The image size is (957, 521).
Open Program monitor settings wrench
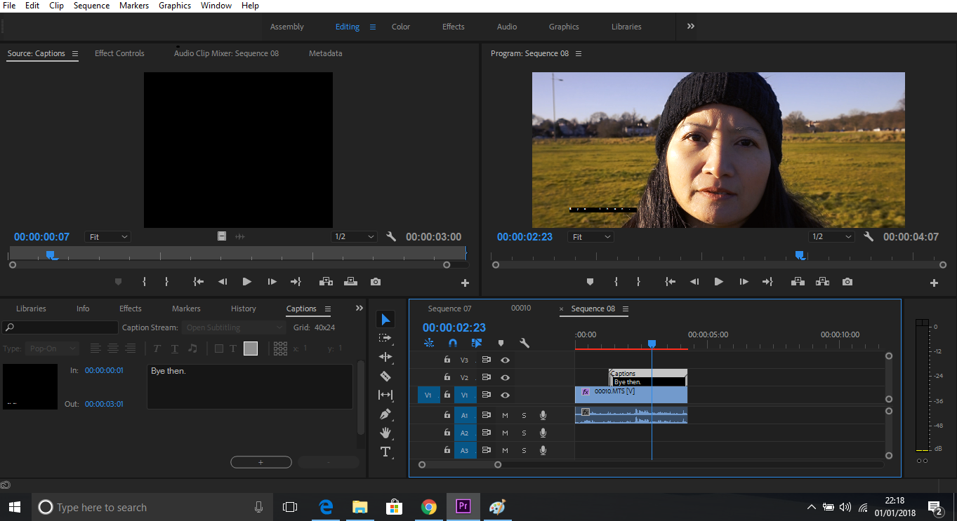click(869, 237)
